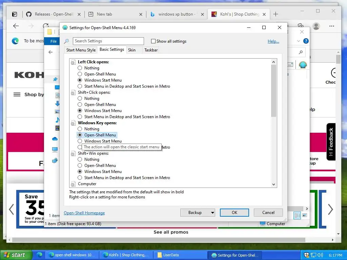Click the settings list scroll-down arrow
This screenshot has height=260, width=347.
point(274,184)
